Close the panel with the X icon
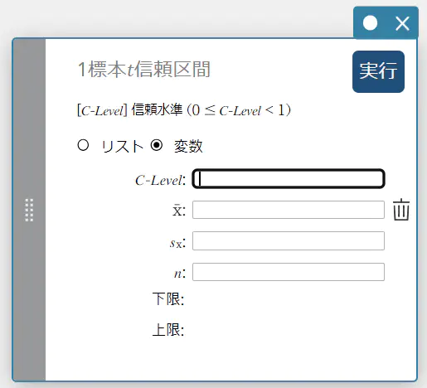The width and height of the screenshot is (427, 388). 402,23
